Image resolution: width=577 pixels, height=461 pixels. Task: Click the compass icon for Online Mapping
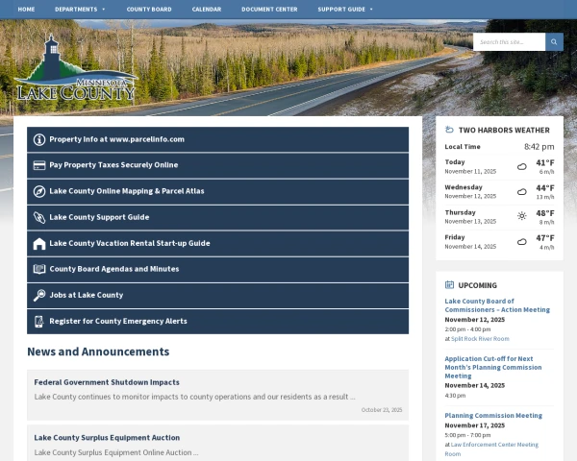39,191
